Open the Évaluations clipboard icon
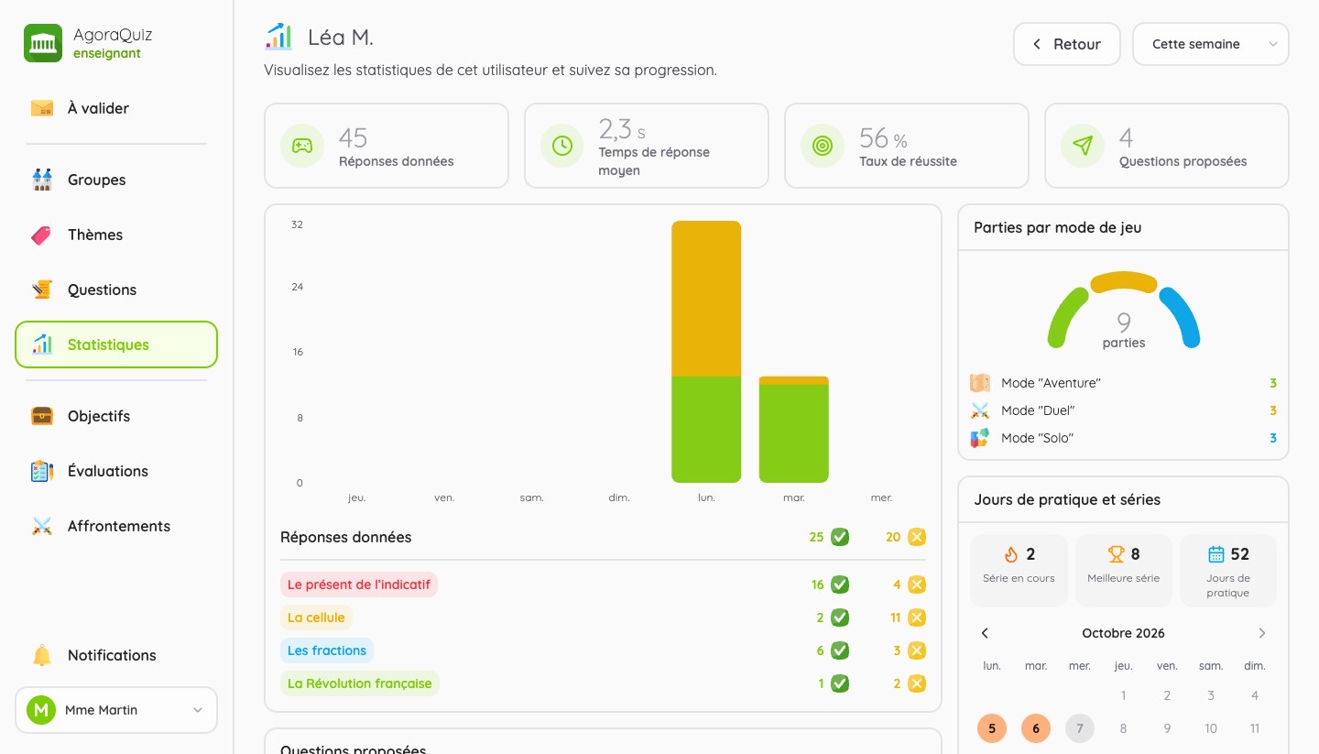The image size is (1319, 754). (x=42, y=471)
